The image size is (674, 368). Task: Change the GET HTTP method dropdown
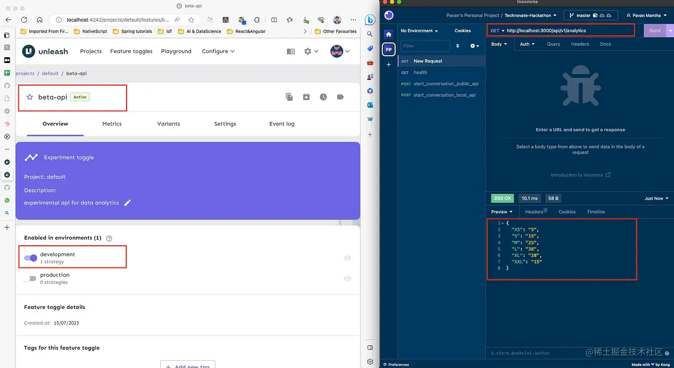pos(497,30)
